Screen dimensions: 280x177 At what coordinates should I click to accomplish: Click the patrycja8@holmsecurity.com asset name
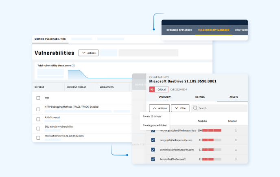[x=176, y=140]
